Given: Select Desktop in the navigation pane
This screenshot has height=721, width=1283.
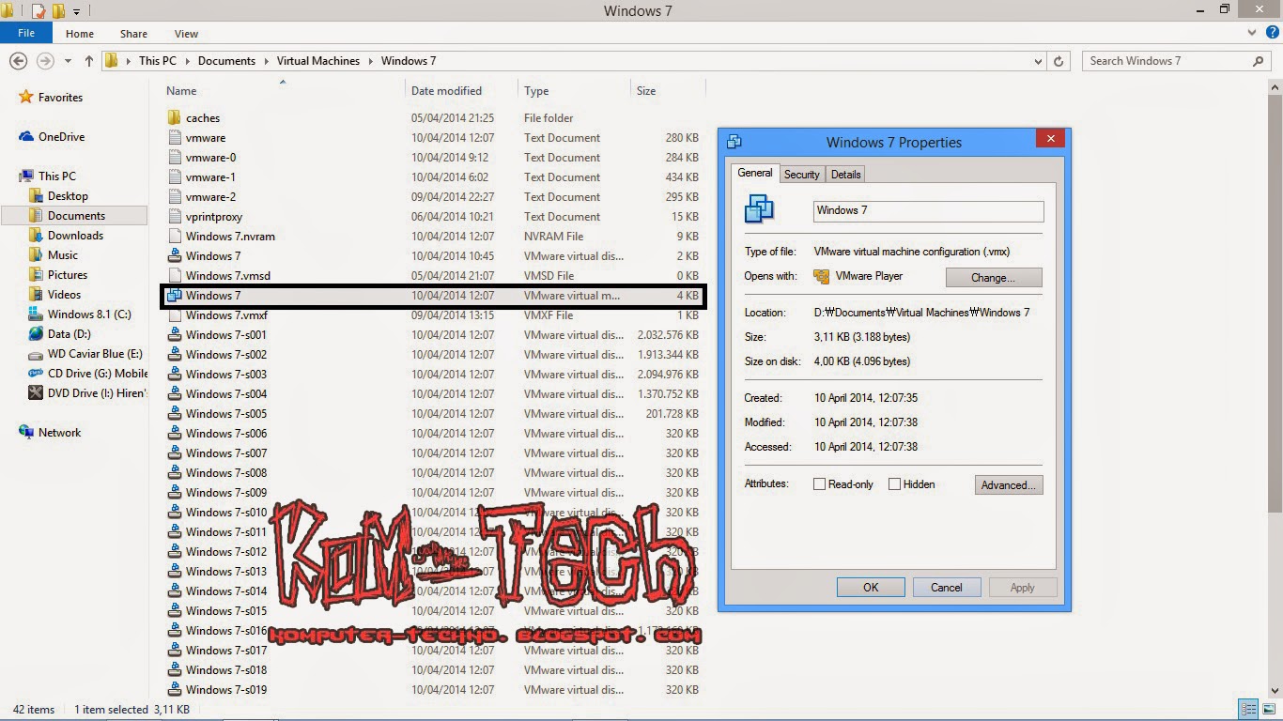Looking at the screenshot, I should coord(68,196).
